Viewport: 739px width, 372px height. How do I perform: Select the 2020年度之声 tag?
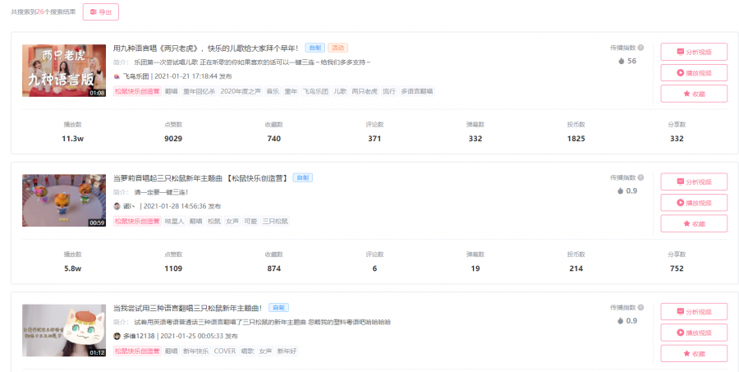tap(241, 91)
